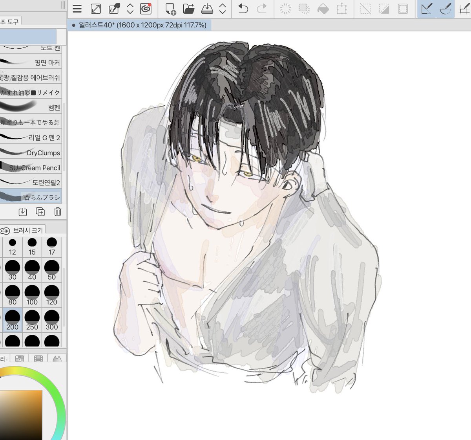Set brush size to 40
The width and height of the screenshot is (471, 440).
[x=32, y=270]
